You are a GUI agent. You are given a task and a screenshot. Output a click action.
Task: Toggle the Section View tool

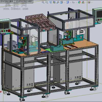pos(54,2)
